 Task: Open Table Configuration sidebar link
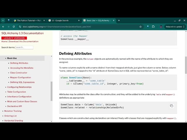pos(16,92)
